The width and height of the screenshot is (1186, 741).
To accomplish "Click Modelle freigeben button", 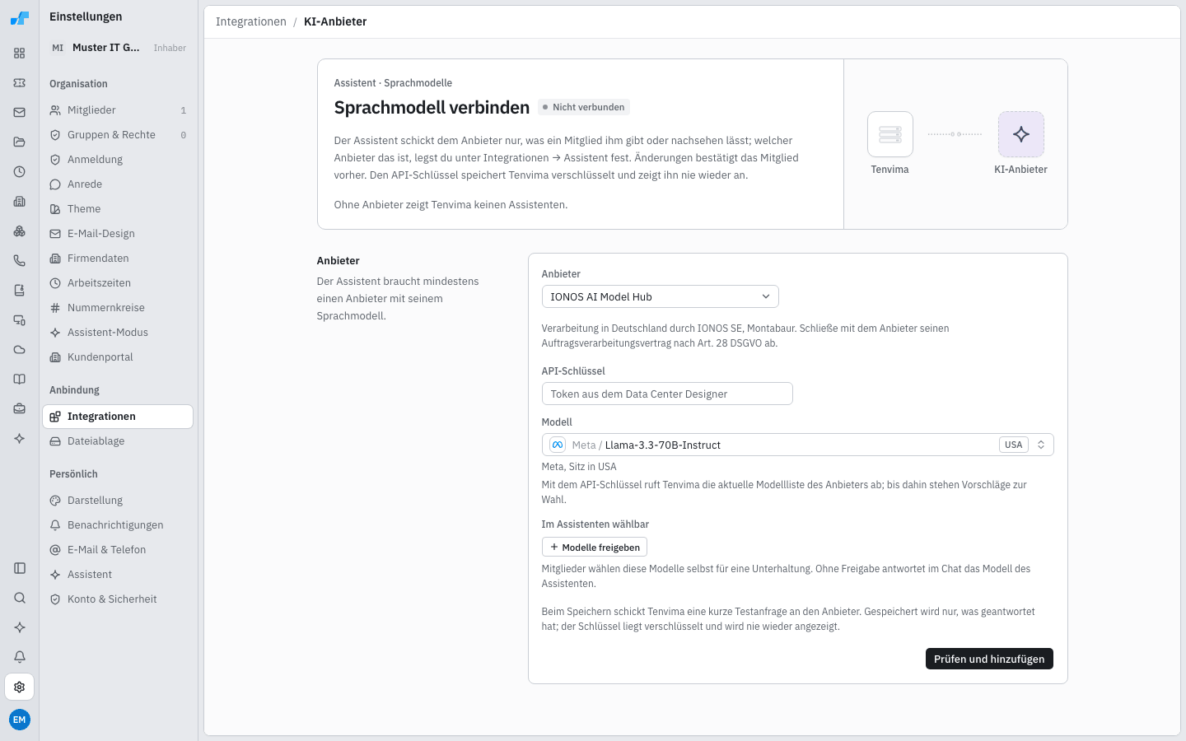I will tap(595, 548).
